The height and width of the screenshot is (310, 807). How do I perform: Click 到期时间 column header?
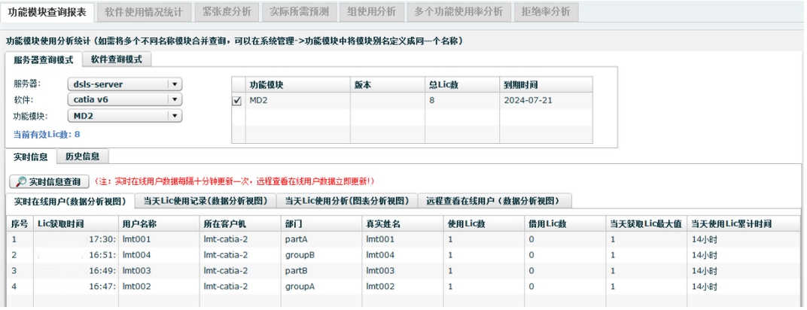(520, 85)
